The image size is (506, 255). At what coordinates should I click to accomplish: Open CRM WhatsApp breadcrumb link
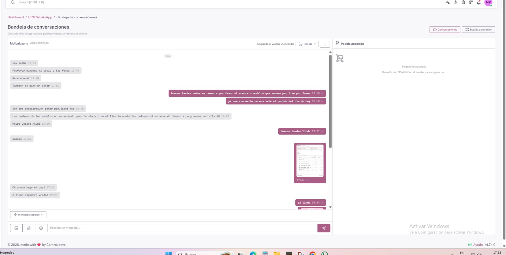tap(40, 17)
